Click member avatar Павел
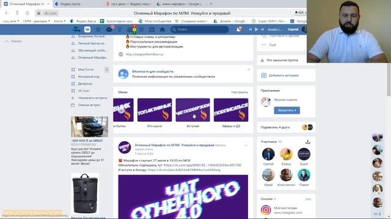Viewport: 391px width, 219px height. pos(304,175)
